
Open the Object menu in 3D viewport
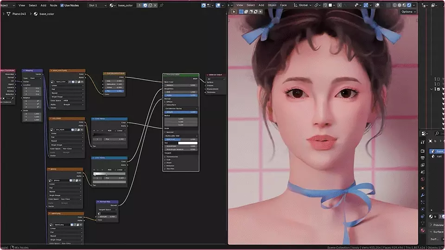tap(272, 5)
